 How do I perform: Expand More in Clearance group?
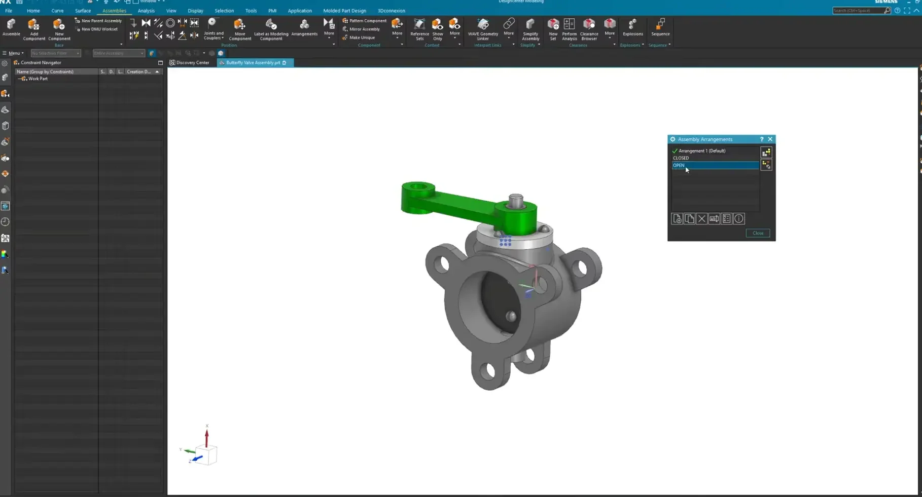pyautogui.click(x=610, y=28)
